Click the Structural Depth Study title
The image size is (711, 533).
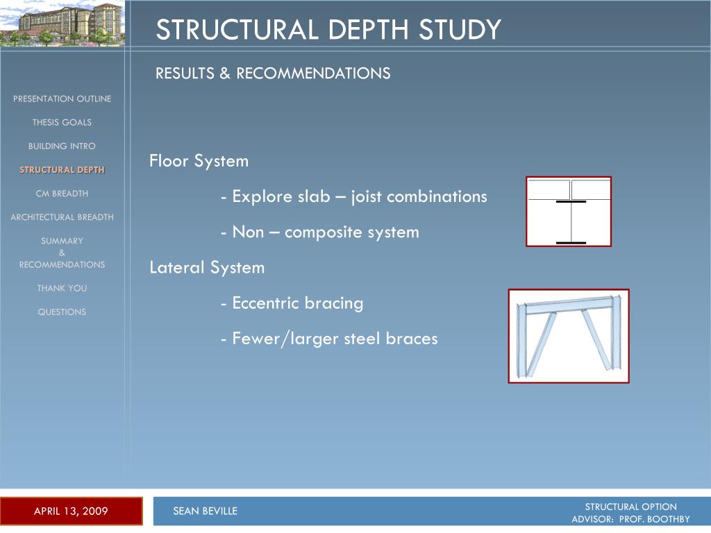[328, 29]
